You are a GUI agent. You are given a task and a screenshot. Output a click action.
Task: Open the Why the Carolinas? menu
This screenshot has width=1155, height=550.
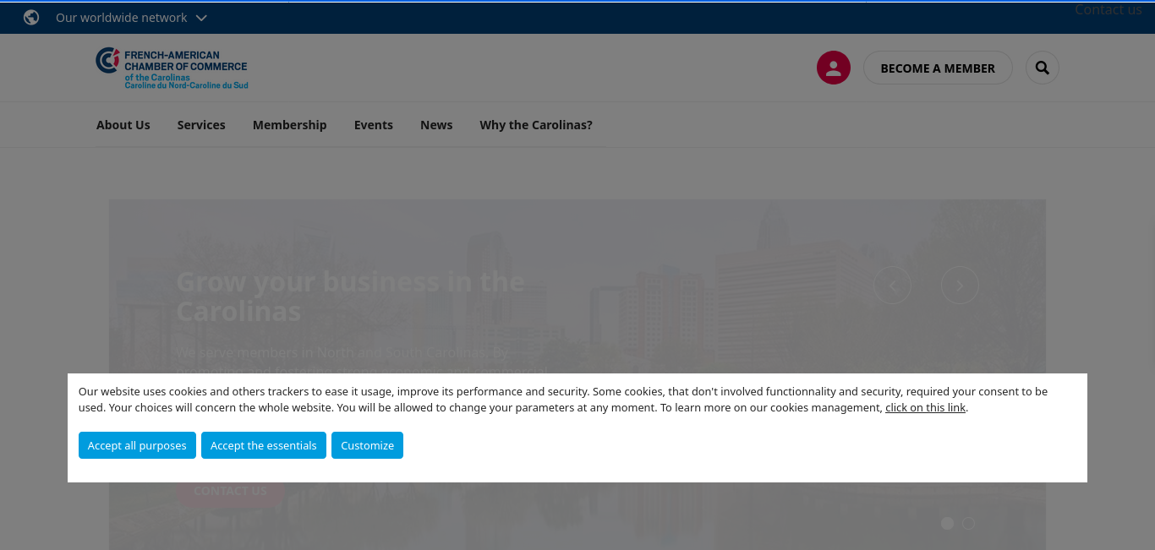[x=536, y=125]
